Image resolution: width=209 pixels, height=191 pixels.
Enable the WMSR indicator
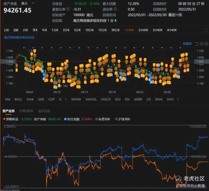76,99
